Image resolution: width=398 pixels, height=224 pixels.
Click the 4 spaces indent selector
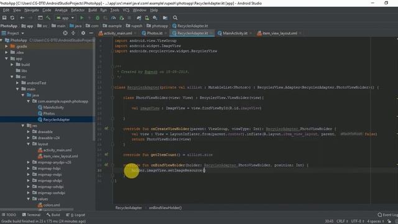(x=376, y=222)
